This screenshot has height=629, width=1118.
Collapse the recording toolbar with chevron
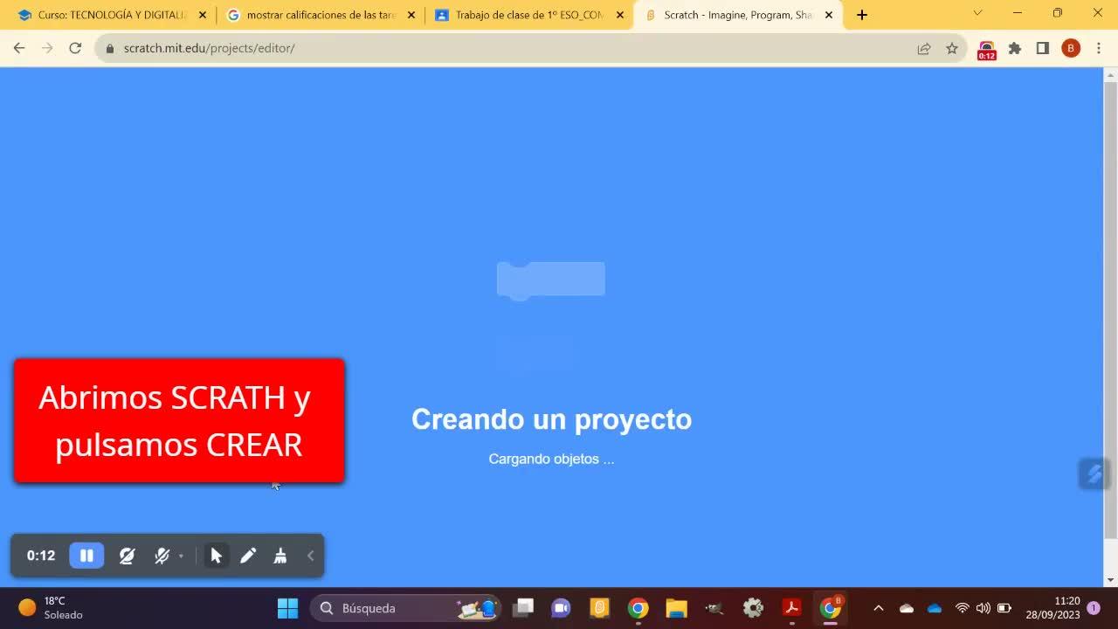coord(310,556)
